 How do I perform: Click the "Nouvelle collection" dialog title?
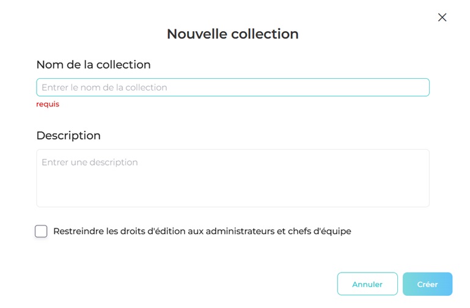(x=233, y=34)
